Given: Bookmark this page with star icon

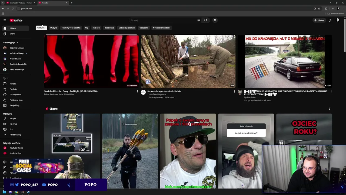Looking at the screenshot, I should click(319, 8).
